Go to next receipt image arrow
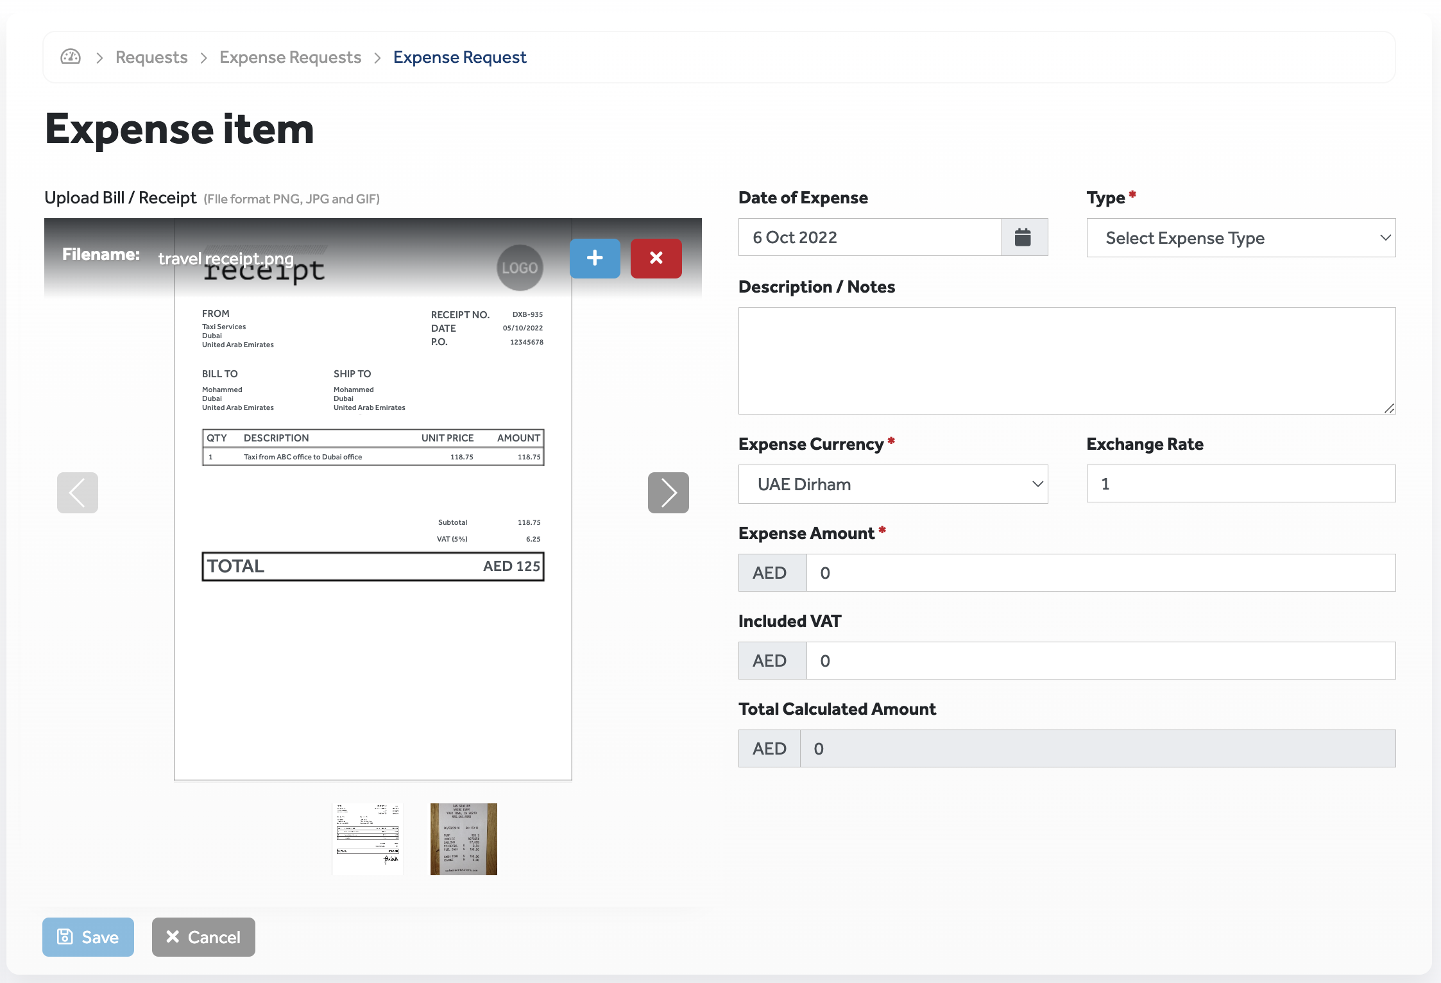The width and height of the screenshot is (1441, 983). point(668,493)
